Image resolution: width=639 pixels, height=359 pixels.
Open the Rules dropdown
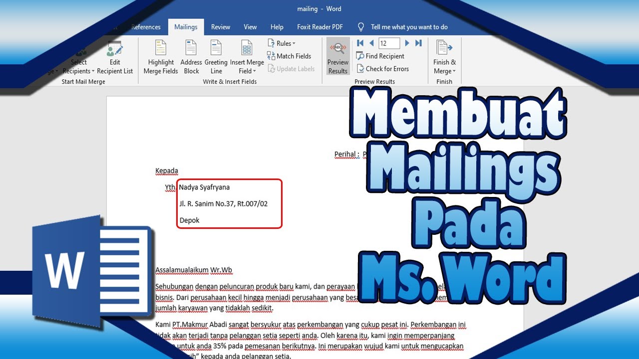pos(282,43)
